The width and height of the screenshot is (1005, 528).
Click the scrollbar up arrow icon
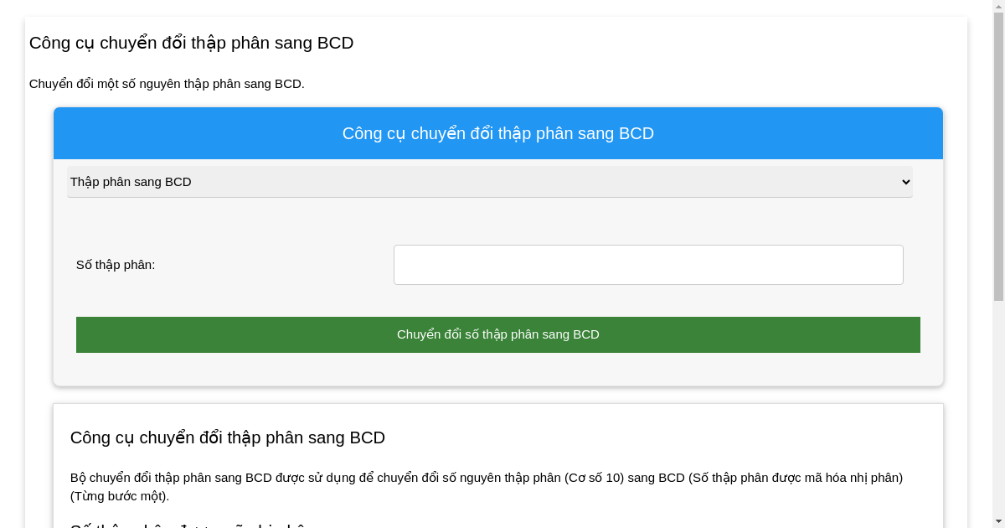point(998,8)
